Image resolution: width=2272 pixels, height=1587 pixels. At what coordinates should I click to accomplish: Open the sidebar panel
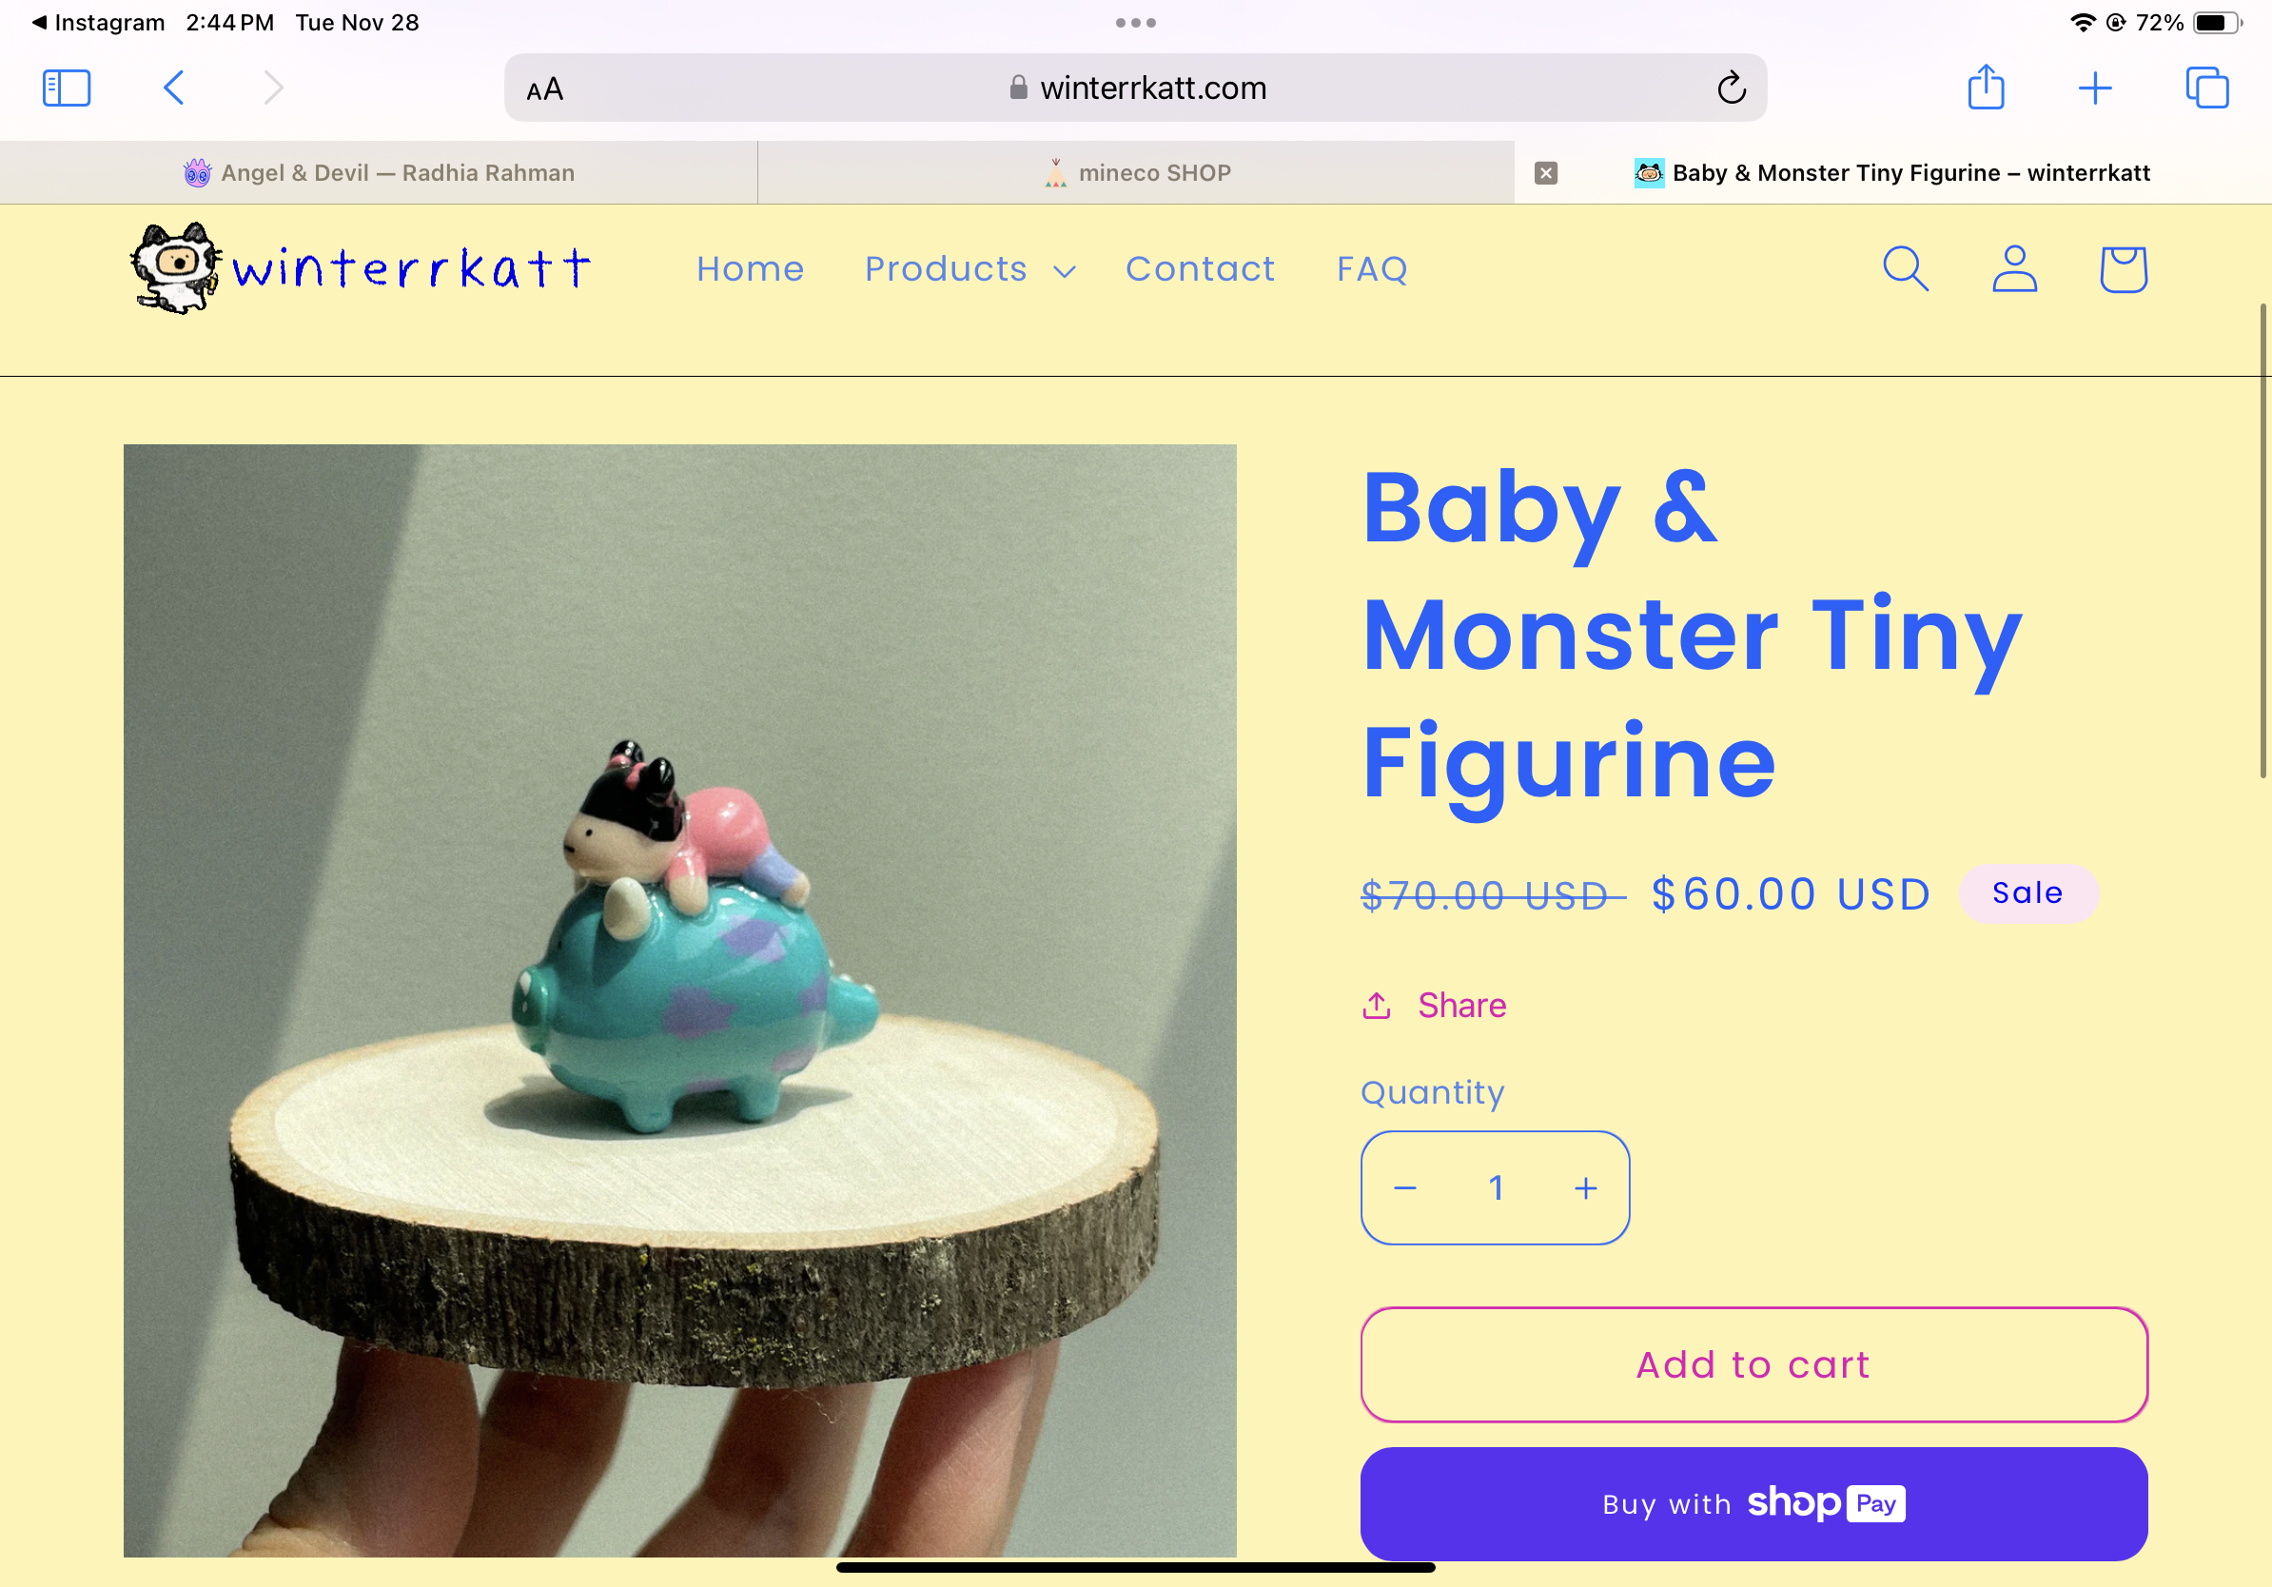pyautogui.click(x=66, y=88)
